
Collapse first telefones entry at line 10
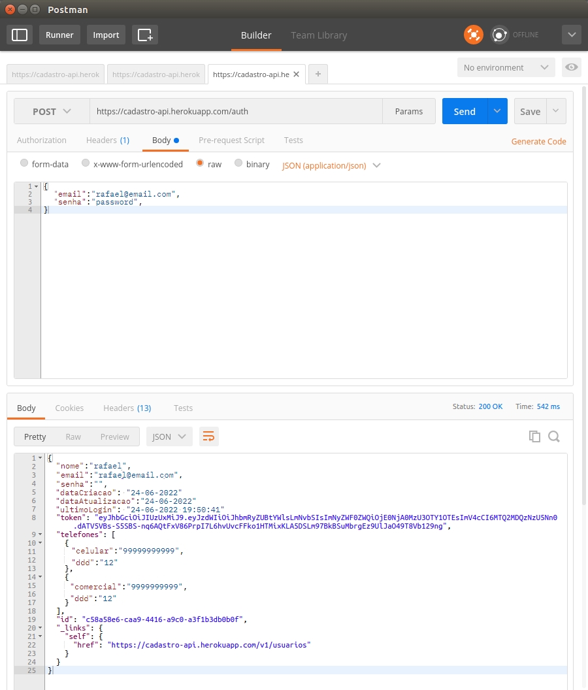point(40,543)
